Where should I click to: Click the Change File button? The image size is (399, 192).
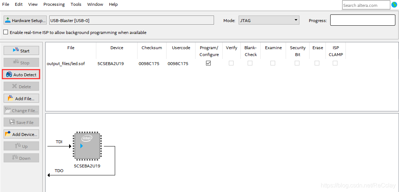21,110
